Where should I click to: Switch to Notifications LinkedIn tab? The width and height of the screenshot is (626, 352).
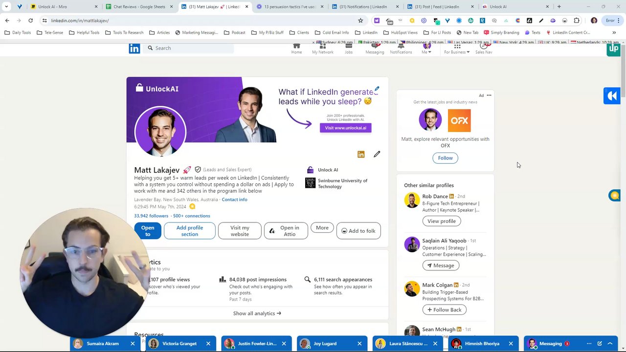click(x=365, y=7)
